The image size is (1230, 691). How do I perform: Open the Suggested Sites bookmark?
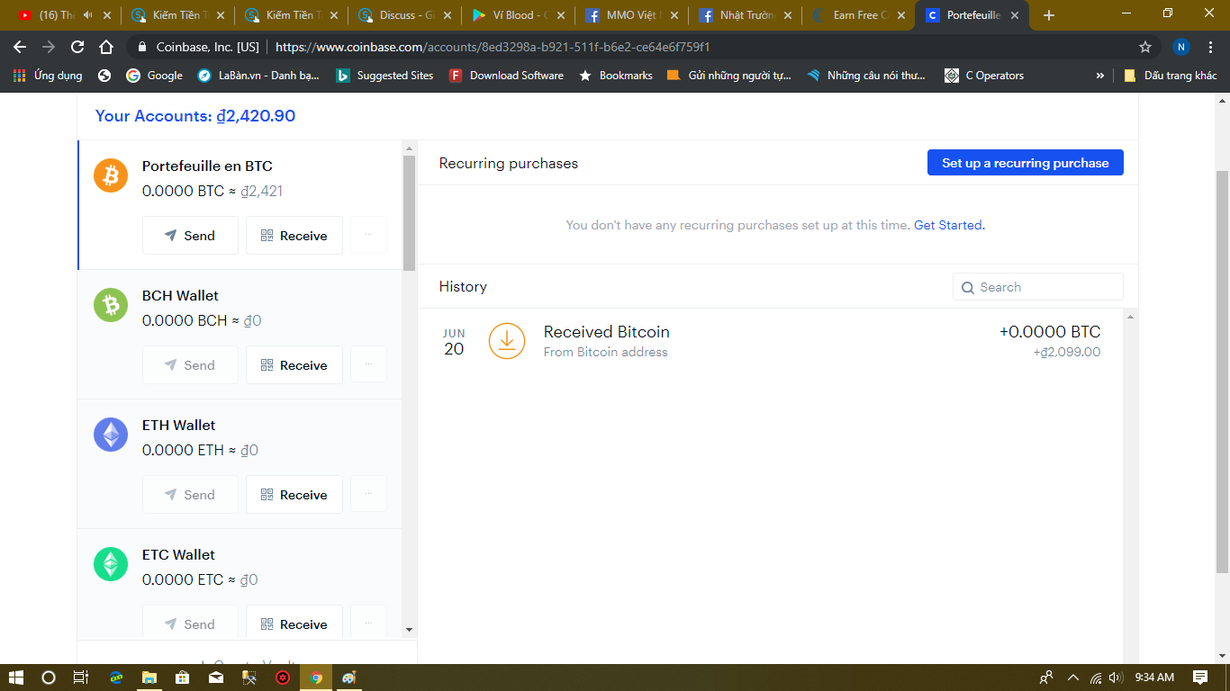coord(384,76)
